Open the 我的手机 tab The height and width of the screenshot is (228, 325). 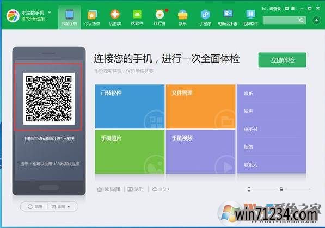click(70, 18)
